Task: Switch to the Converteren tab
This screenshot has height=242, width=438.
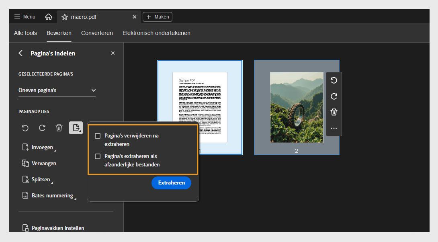Action: tap(97, 33)
